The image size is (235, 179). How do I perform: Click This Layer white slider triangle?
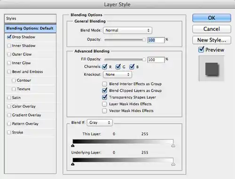(x=173, y=146)
